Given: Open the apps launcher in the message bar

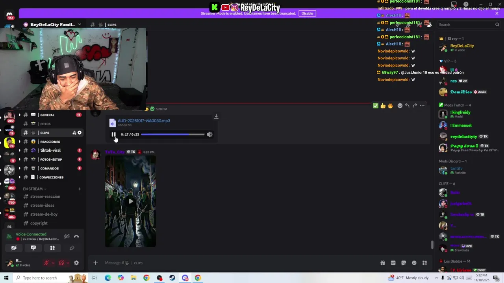Looking at the screenshot, I should pyautogui.click(x=425, y=263).
